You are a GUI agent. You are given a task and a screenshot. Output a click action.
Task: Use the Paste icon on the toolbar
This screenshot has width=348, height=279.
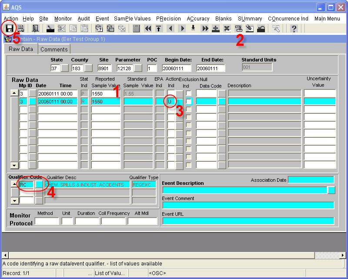(x=84, y=28)
